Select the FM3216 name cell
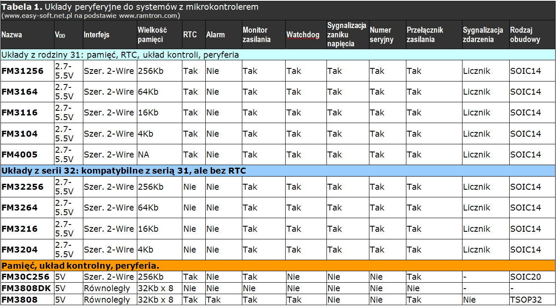The width and height of the screenshot is (556, 306). point(27,229)
